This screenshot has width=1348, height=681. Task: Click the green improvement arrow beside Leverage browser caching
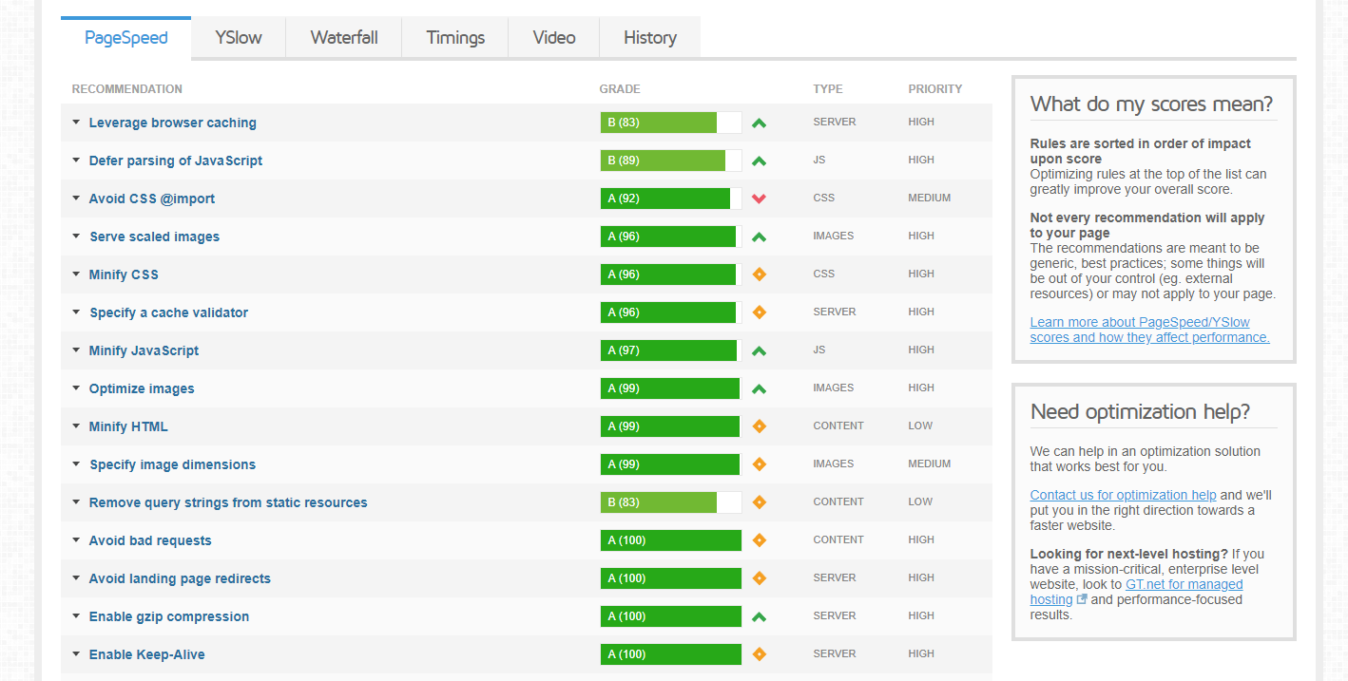tap(759, 122)
